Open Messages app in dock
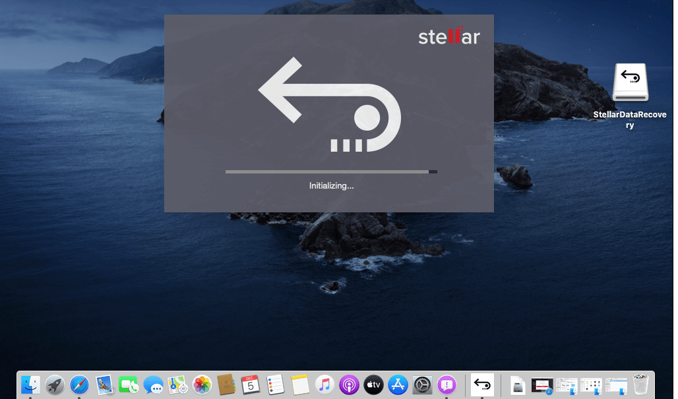678x399 pixels. [153, 384]
